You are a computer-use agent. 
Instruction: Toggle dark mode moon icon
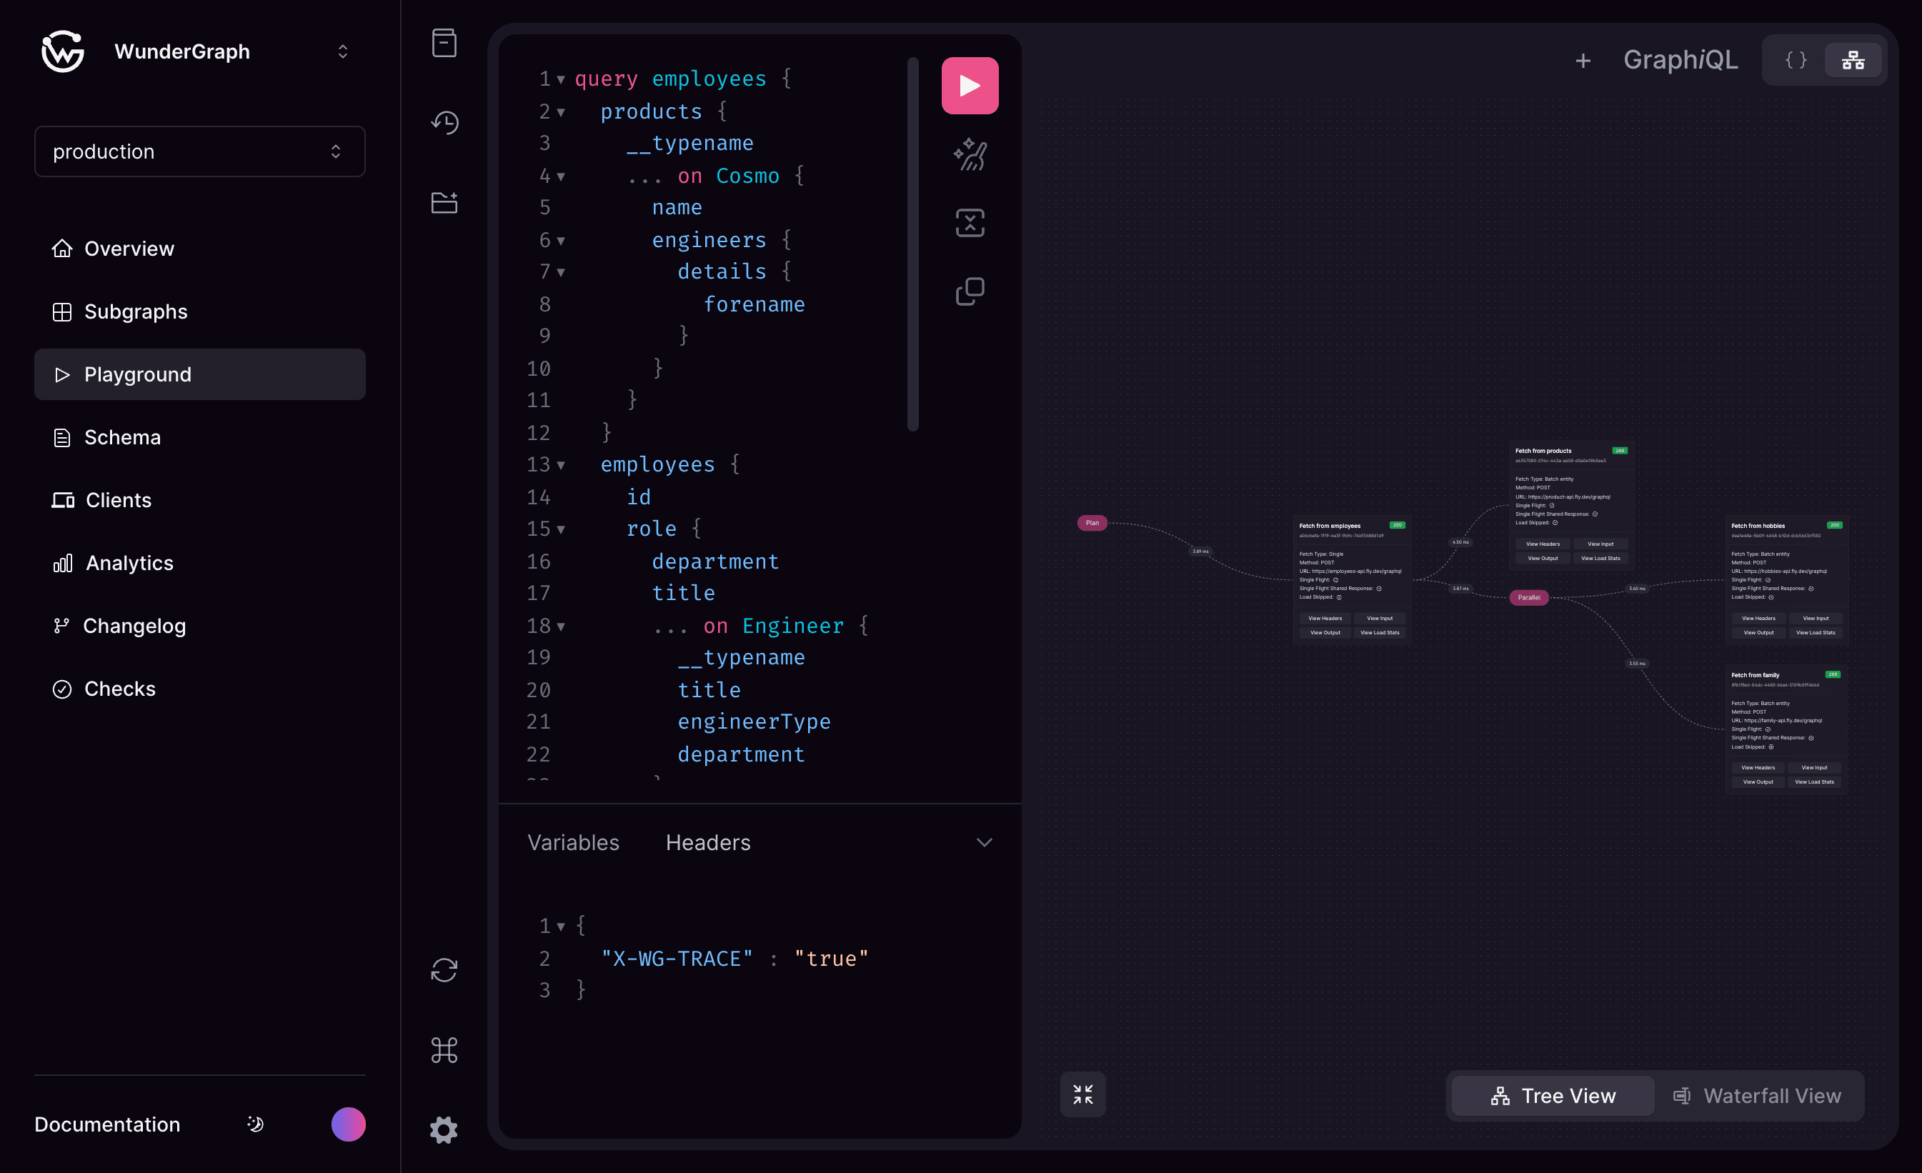255,1124
